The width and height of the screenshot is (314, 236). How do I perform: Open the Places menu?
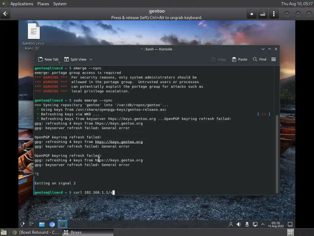[43, 4]
